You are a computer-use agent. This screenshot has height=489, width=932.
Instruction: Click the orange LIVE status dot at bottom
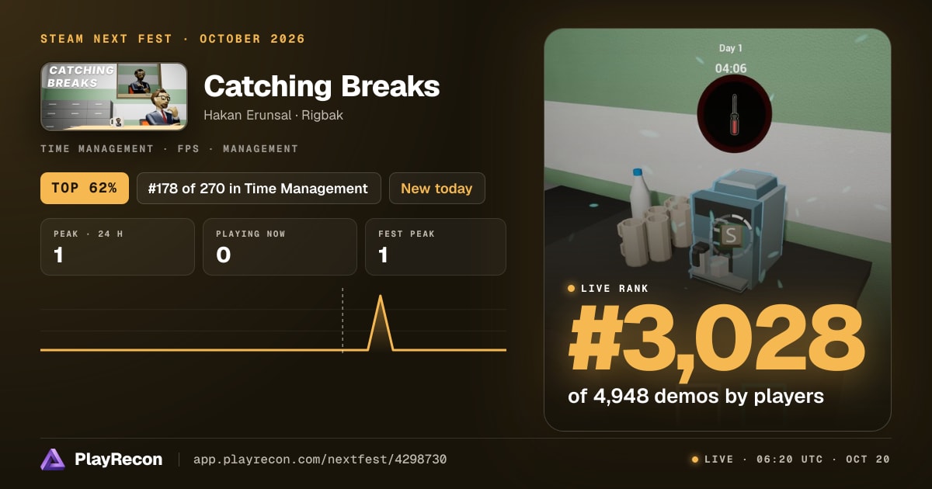tap(694, 460)
